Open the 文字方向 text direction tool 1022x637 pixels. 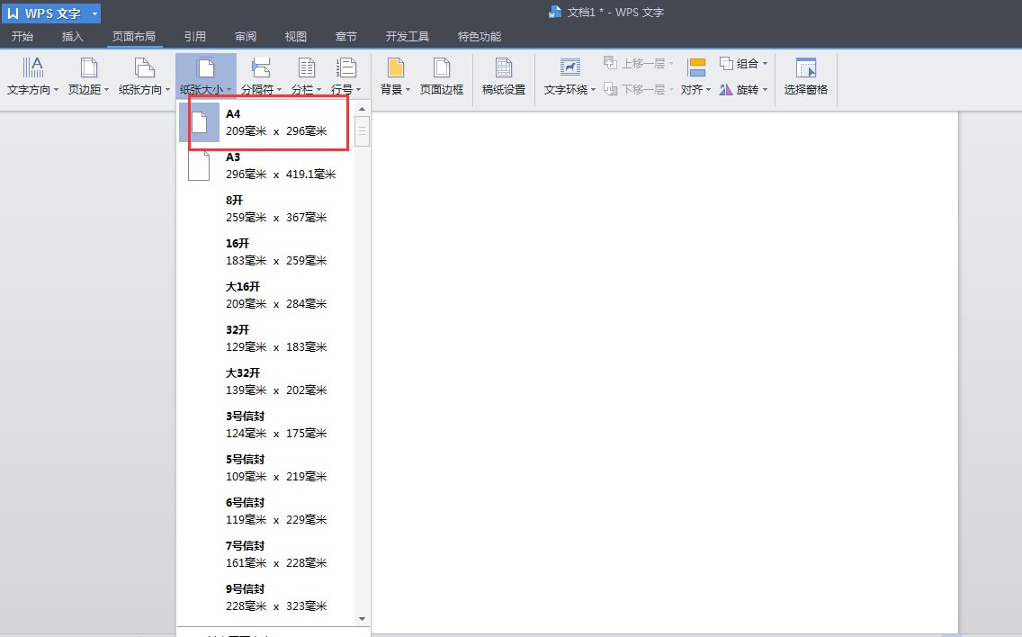pos(32,77)
